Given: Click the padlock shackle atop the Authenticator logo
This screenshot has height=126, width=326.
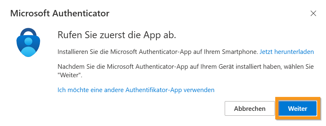Looking at the screenshot, I should tap(28, 31).
